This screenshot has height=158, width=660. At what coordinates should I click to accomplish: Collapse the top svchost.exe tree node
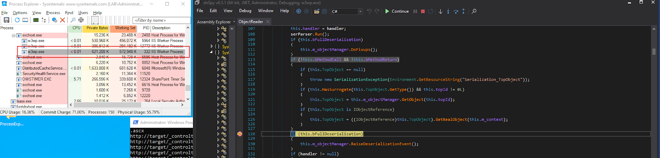pyautogui.click(x=14, y=35)
